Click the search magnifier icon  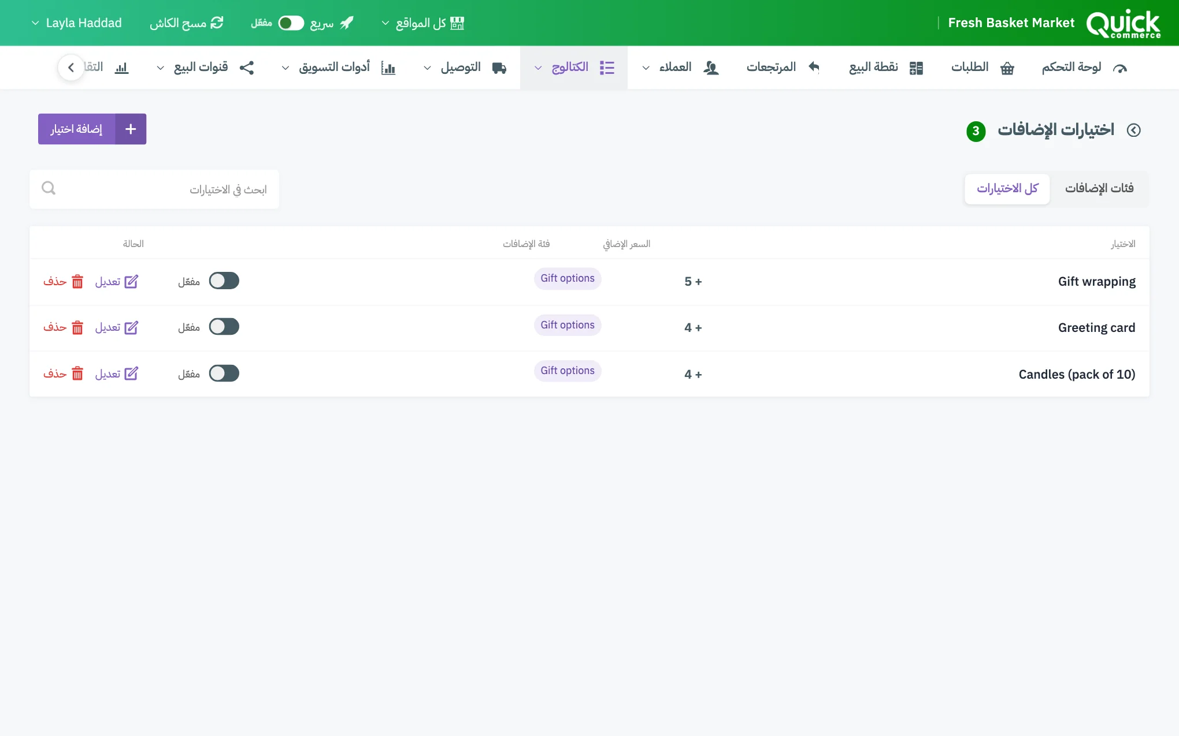pyautogui.click(x=49, y=188)
